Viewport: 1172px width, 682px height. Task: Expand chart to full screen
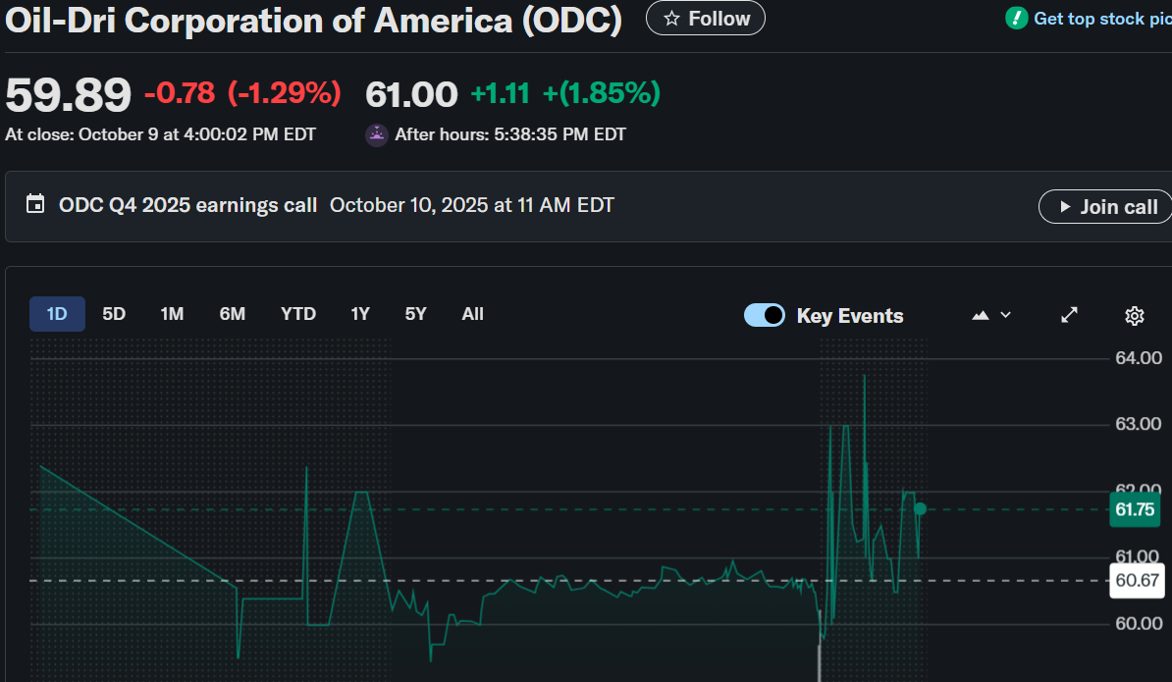(1070, 315)
